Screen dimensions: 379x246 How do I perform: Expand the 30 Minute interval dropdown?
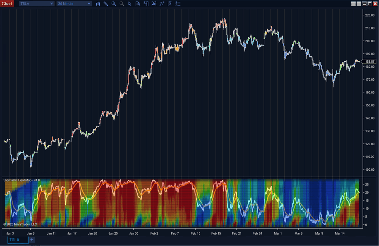[x=74, y=4]
